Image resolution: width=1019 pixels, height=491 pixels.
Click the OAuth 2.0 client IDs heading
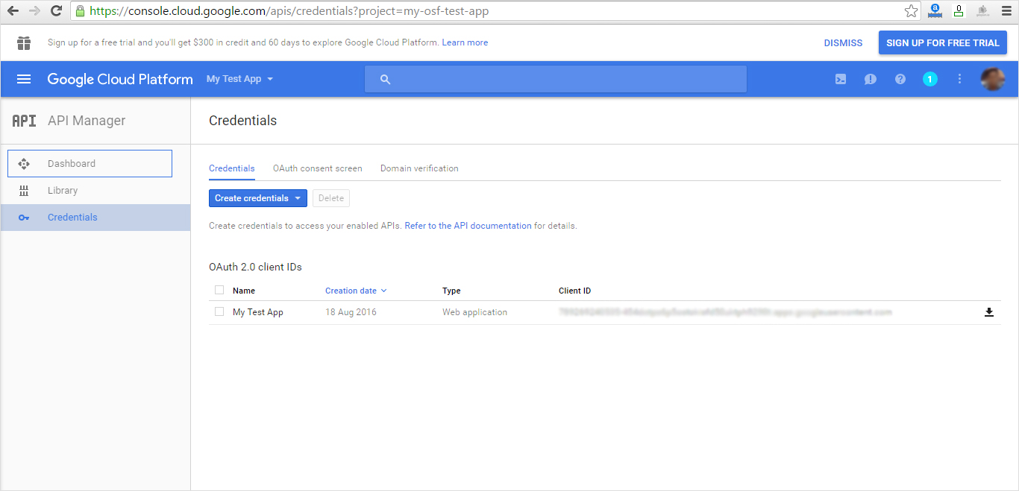point(255,267)
